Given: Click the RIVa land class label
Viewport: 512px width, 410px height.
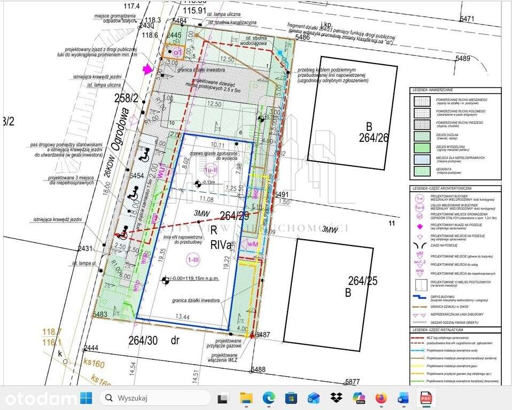Looking at the screenshot, I should tap(221, 245).
